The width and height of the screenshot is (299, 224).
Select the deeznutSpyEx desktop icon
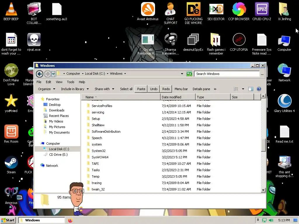coord(193,42)
